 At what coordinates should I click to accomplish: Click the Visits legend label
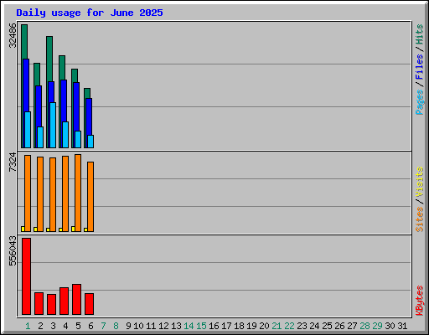pyautogui.click(x=420, y=182)
